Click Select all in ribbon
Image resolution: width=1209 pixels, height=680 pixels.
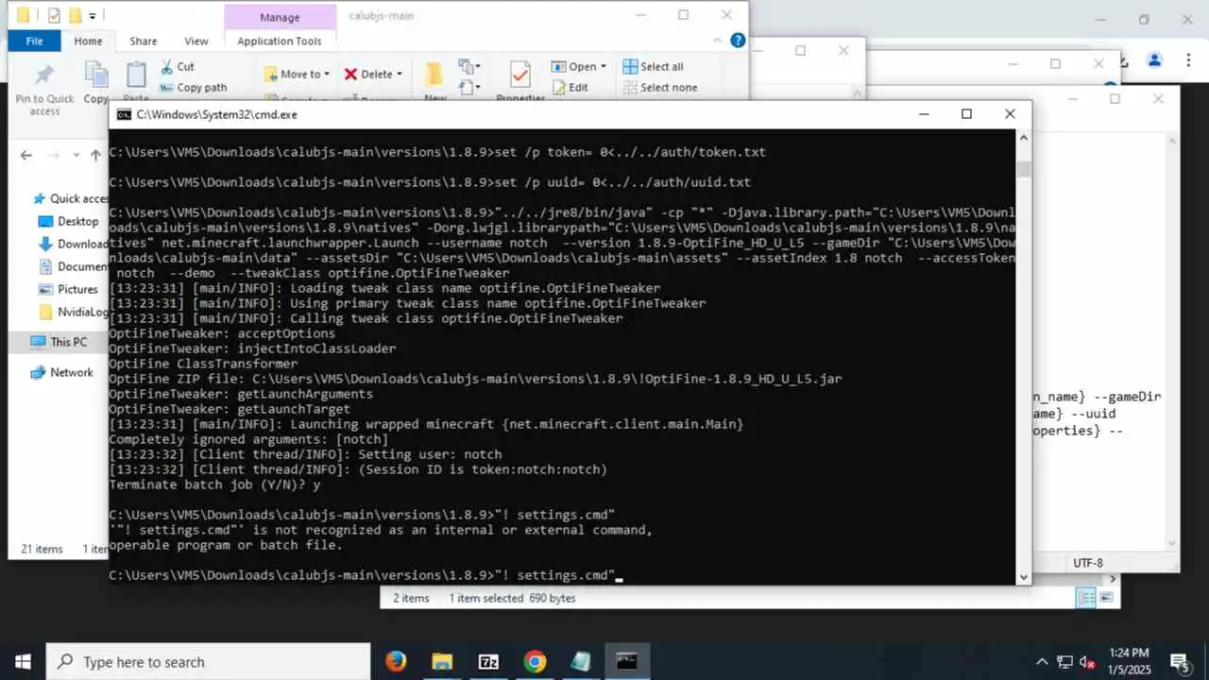pos(653,67)
